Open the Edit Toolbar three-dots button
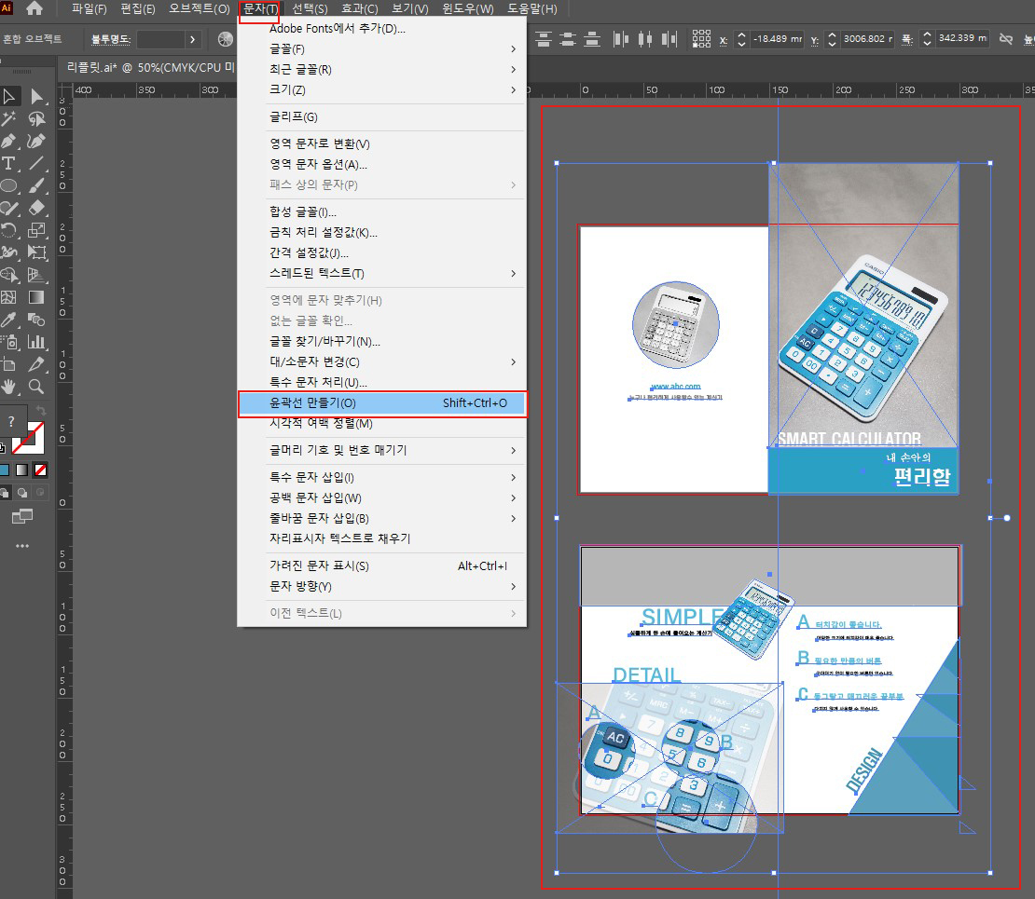This screenshot has height=899, width=1035. [22, 546]
